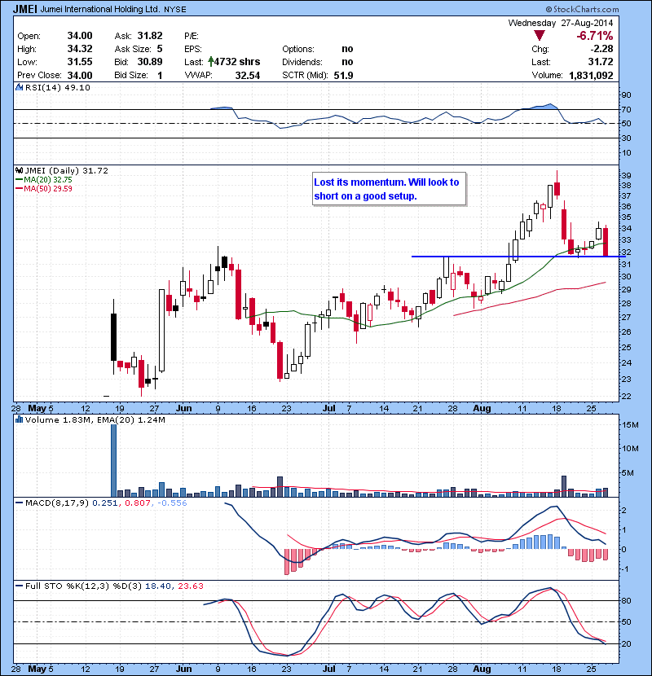Click the Bid 30.89 value
The image size is (652, 676).
(x=150, y=62)
